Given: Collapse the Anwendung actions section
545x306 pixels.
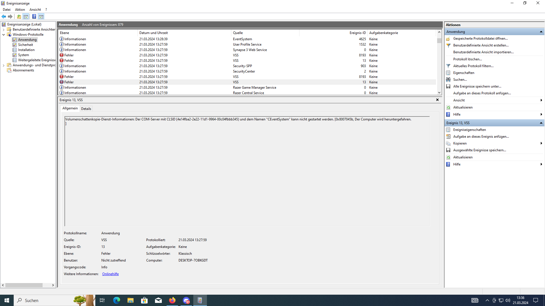Looking at the screenshot, I should (541, 32).
